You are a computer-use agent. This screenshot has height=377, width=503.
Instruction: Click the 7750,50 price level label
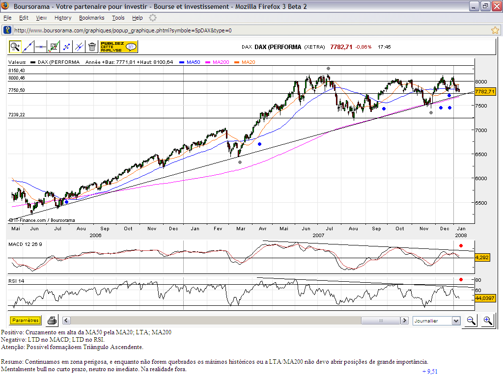click(17, 90)
